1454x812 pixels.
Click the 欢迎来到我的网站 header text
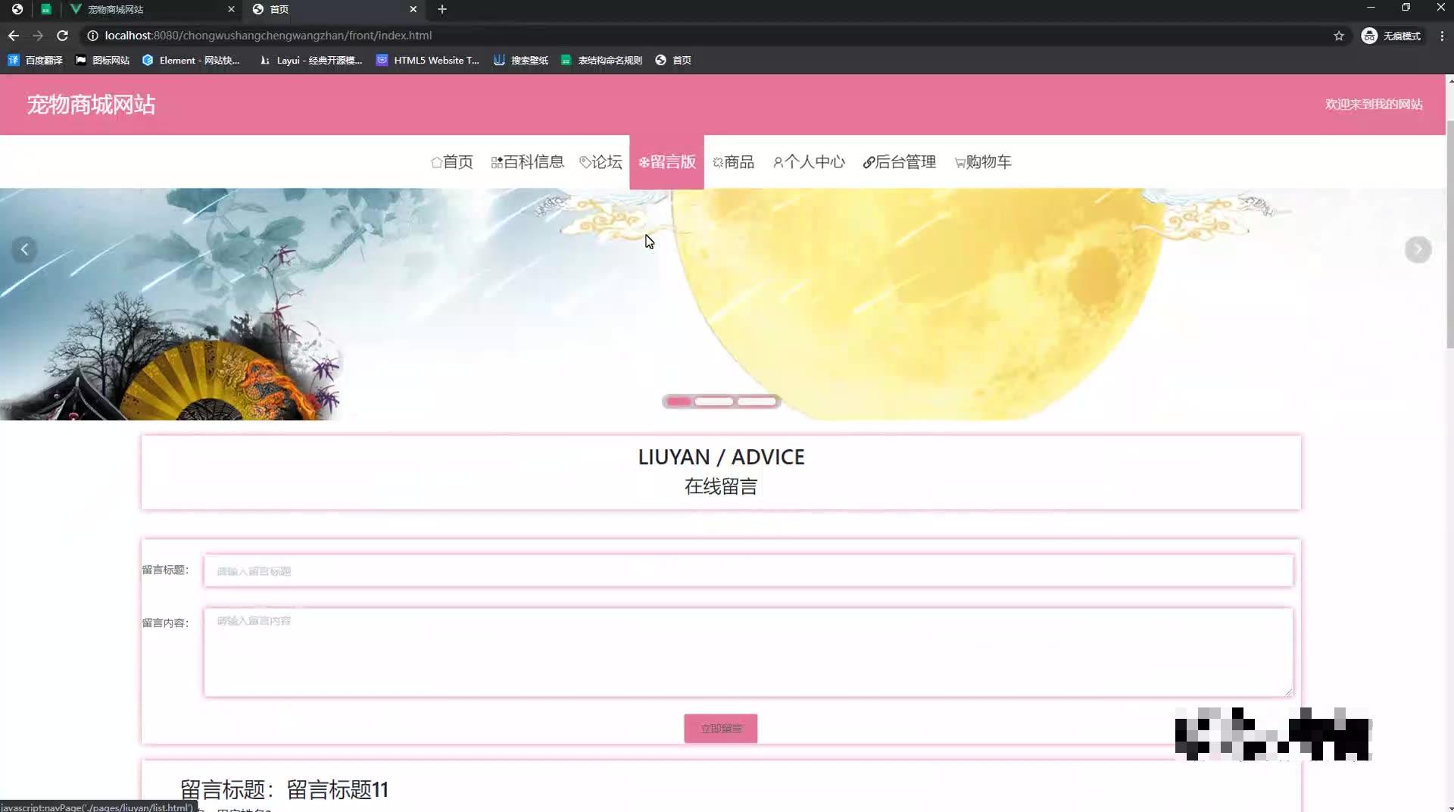(1374, 105)
